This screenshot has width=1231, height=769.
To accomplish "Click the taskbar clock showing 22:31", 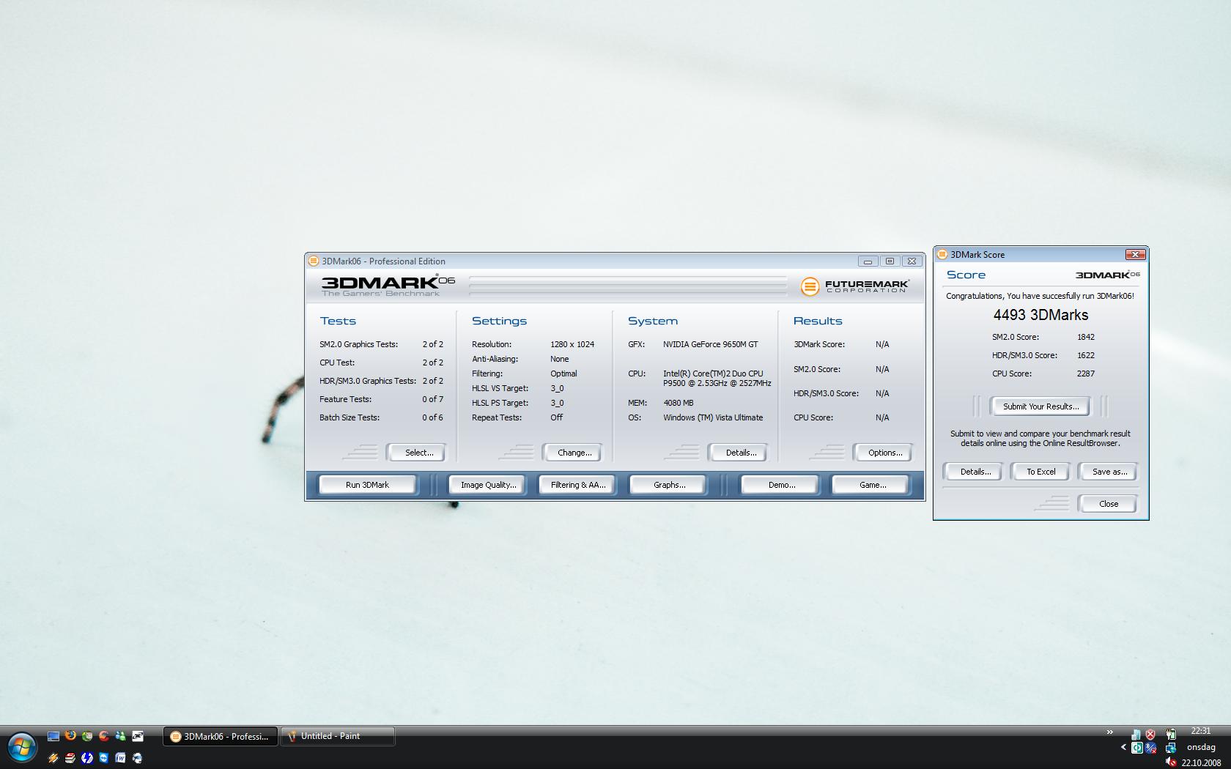I will pyautogui.click(x=1200, y=731).
